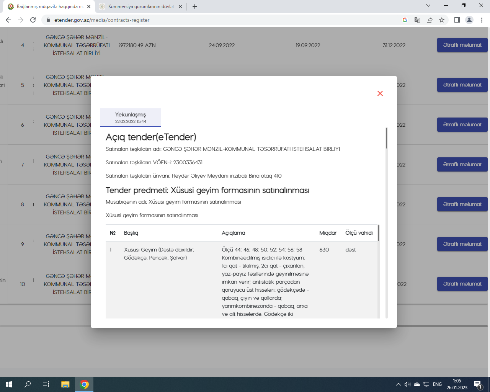Open a new browser tab
This screenshot has width=490, height=392.
195,7
